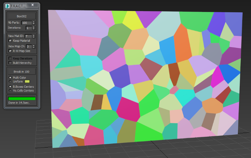This screenshot has width=251, height=158.
Task: Click the Done in 14.5sec status text
Action: 19,103
